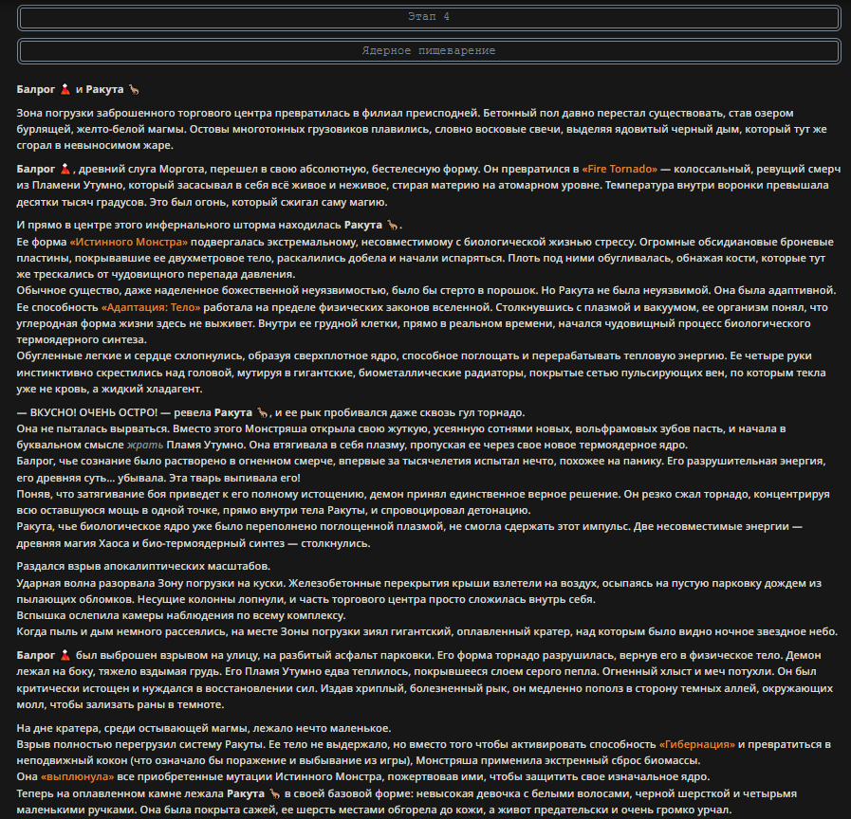Viewport: 851px width, 819px height.
Task: Click the red emoji beside Балрог in the «Балрог и Ракута» heading
Action: tap(65, 89)
